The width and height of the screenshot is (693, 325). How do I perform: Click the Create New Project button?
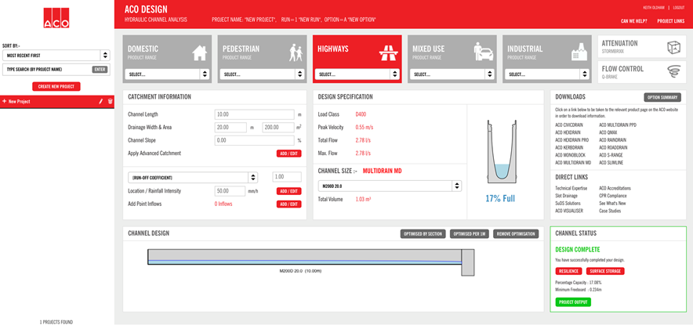click(x=56, y=86)
